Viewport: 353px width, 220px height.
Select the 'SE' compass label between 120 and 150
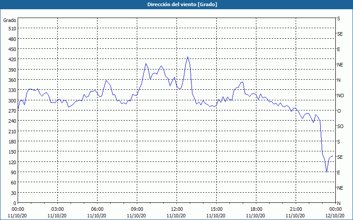pyautogui.click(x=340, y=157)
